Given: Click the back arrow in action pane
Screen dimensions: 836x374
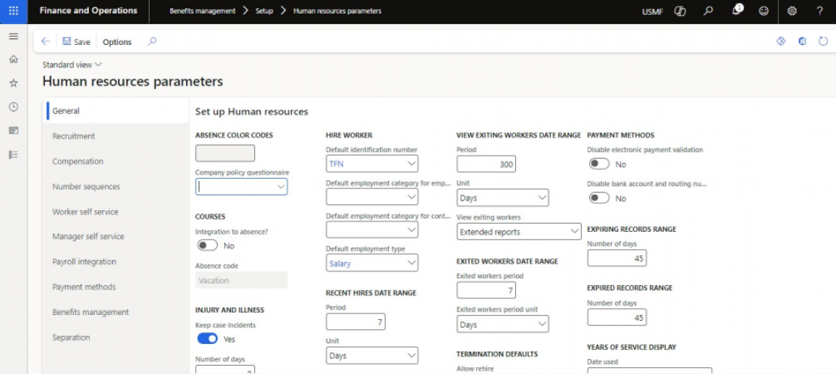Looking at the screenshot, I should point(46,42).
